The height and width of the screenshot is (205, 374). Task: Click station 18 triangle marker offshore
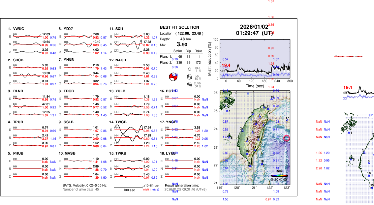tap(262, 164)
